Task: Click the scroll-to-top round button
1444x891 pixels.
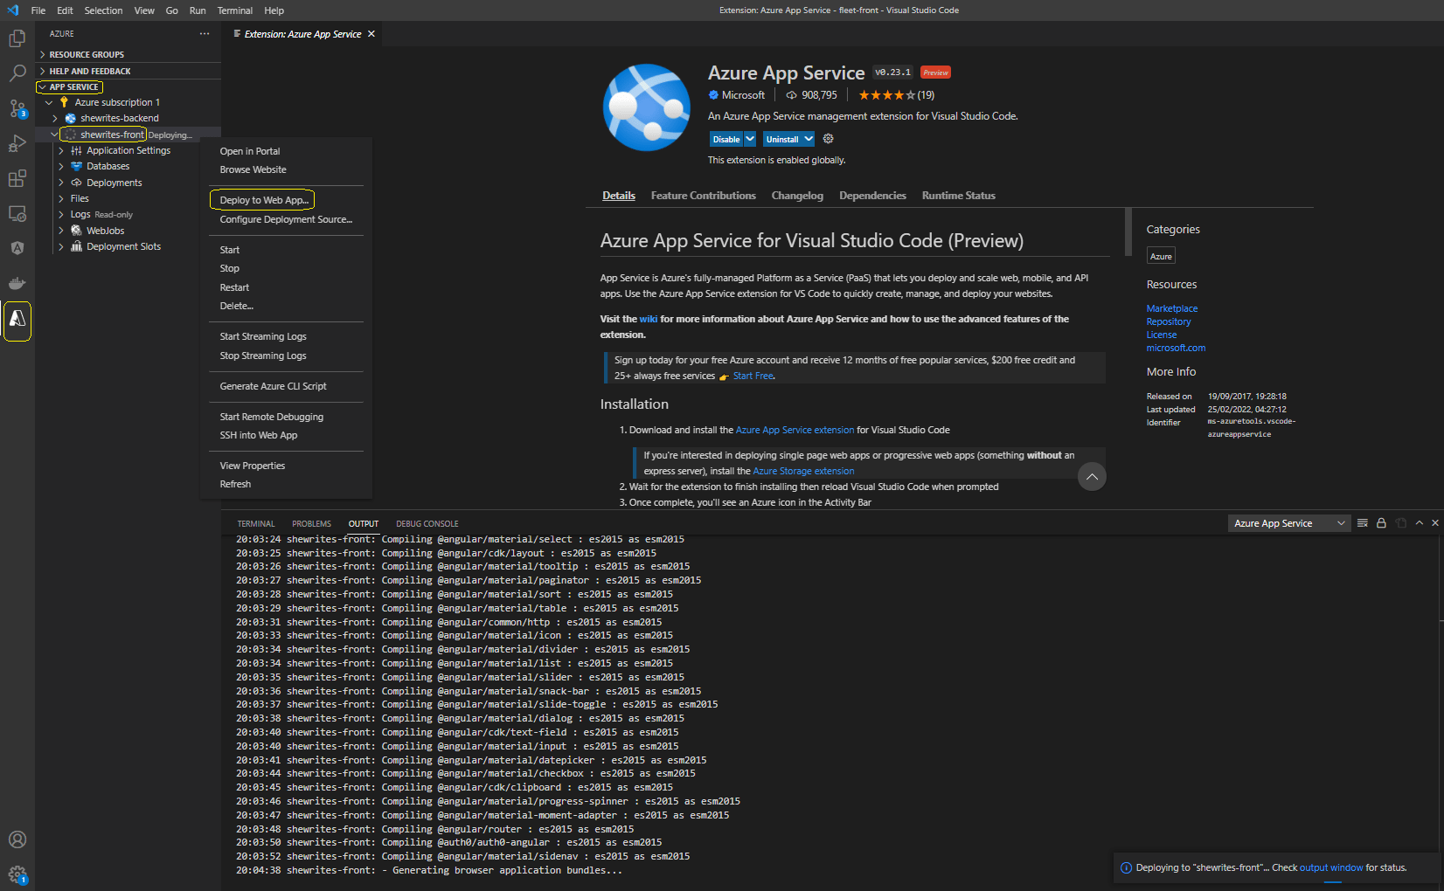Action: tap(1092, 477)
